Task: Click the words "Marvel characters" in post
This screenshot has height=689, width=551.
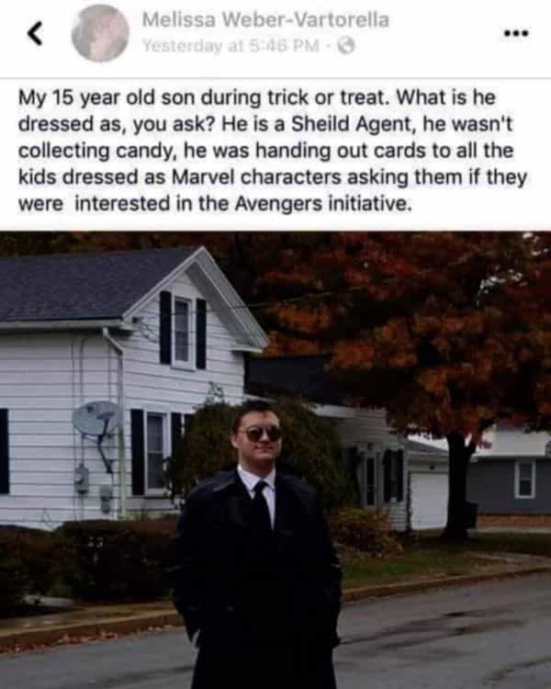Action: coord(258,177)
